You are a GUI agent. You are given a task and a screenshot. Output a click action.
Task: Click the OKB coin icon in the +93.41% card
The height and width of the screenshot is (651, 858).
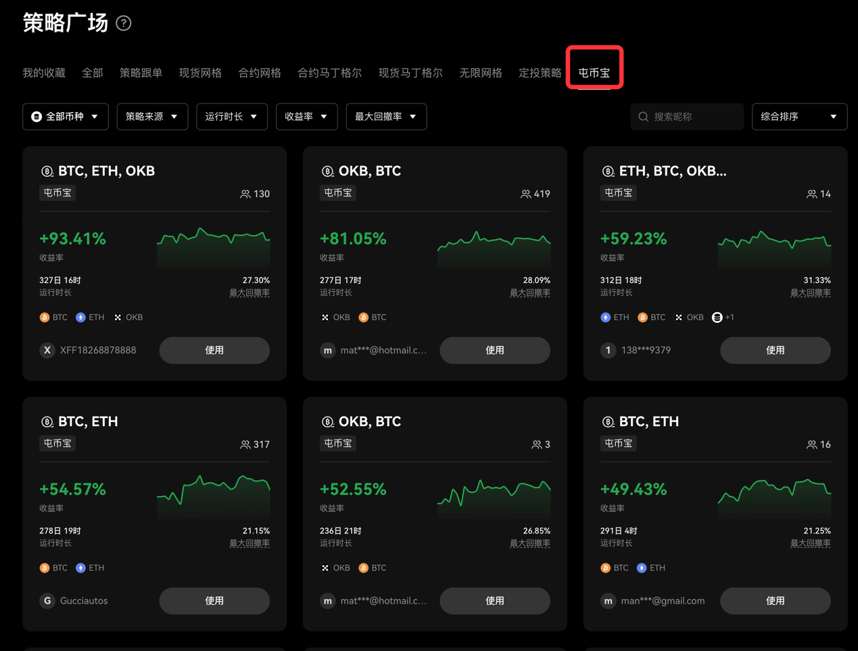[x=118, y=317]
